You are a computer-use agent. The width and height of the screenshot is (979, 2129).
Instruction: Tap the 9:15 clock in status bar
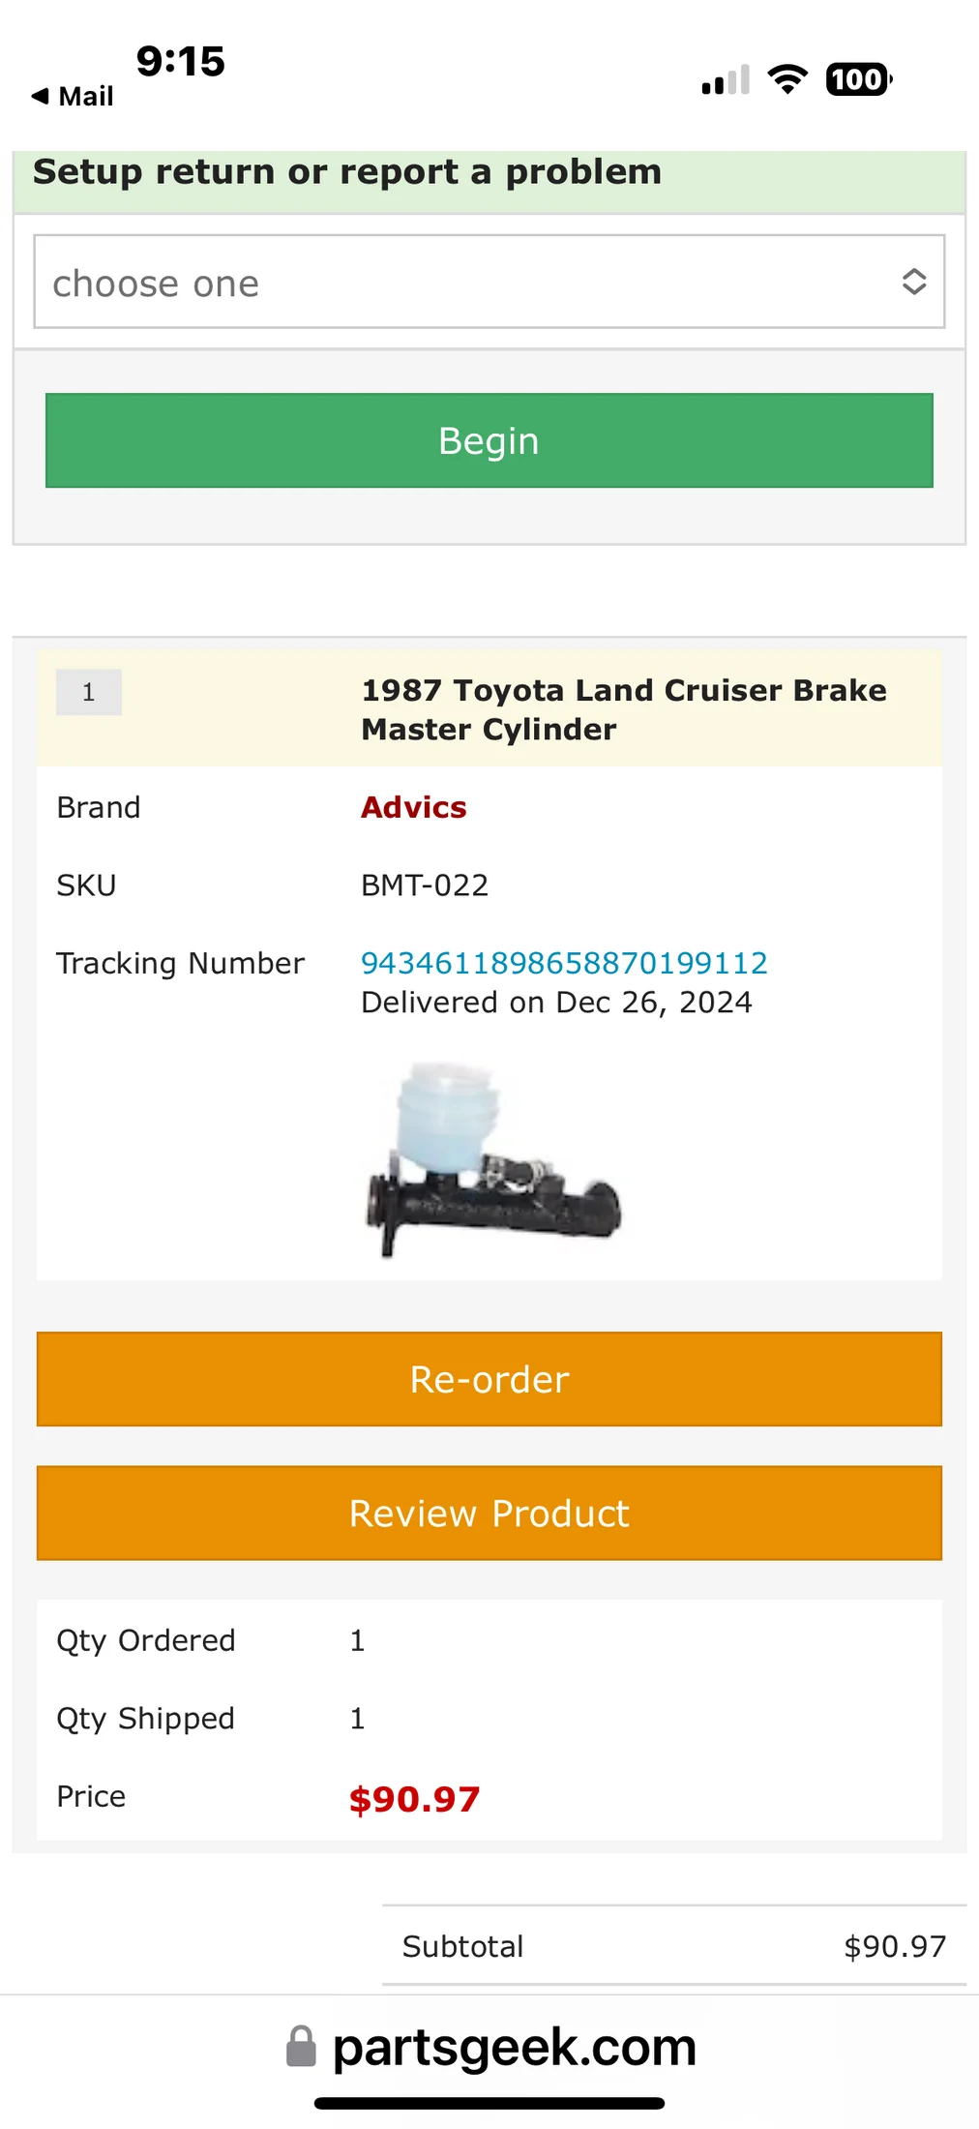click(180, 62)
